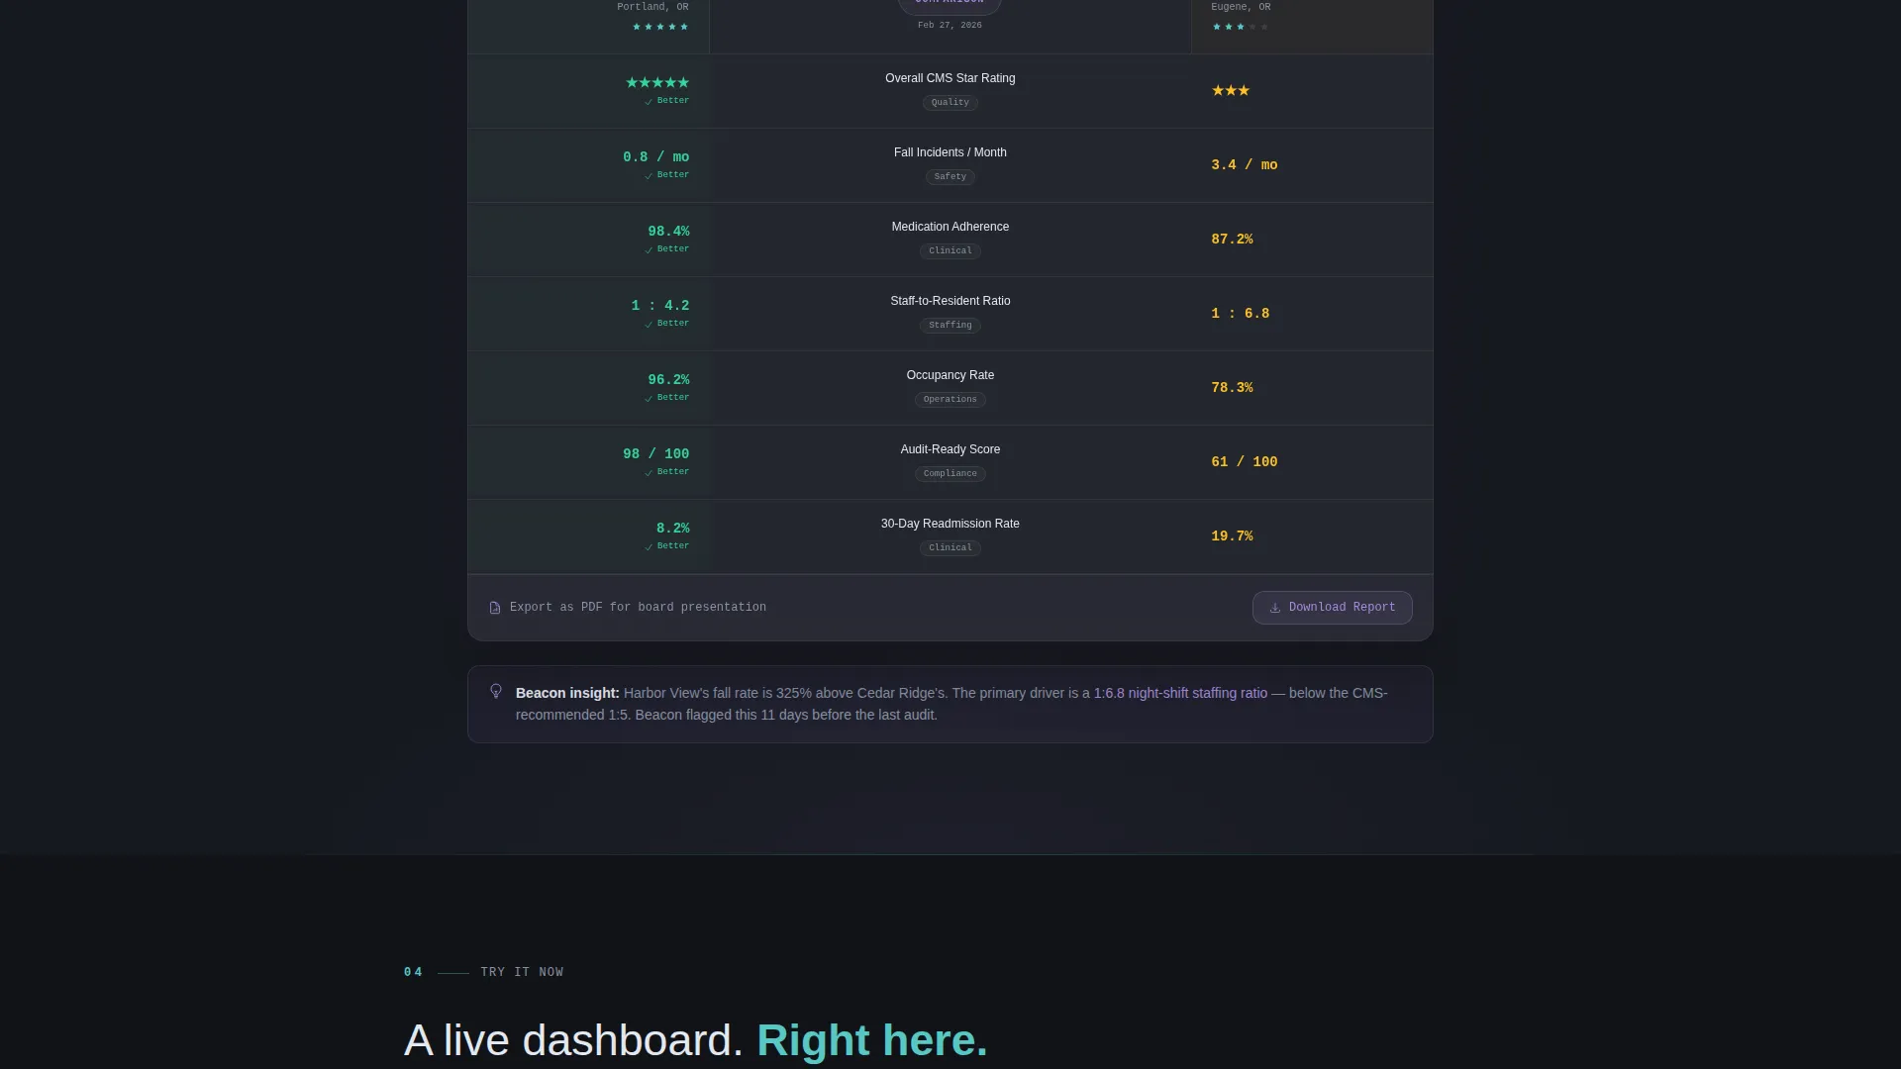Click the 61 / 100 audit score value
This screenshot has height=1069, width=1901.
[x=1244, y=462]
